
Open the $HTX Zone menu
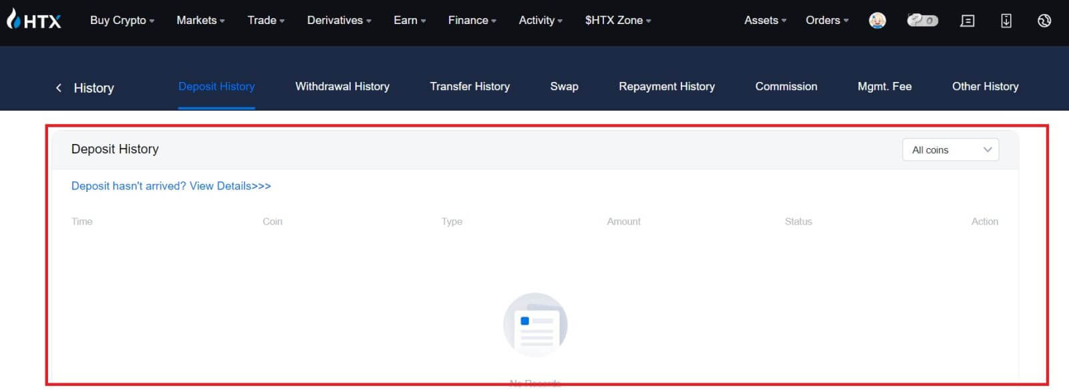tap(617, 21)
